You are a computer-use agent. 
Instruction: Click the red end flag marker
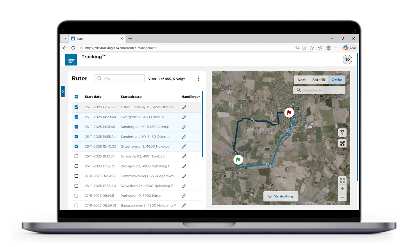[289, 112]
